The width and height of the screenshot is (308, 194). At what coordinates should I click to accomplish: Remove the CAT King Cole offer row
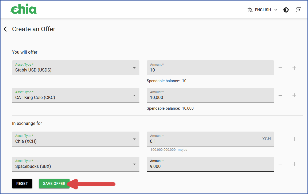click(280, 95)
